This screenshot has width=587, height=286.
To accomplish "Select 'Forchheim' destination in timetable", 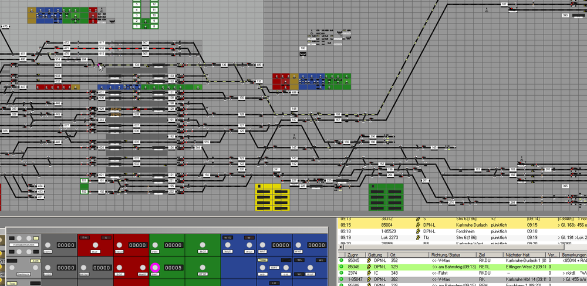I will pos(464,231).
